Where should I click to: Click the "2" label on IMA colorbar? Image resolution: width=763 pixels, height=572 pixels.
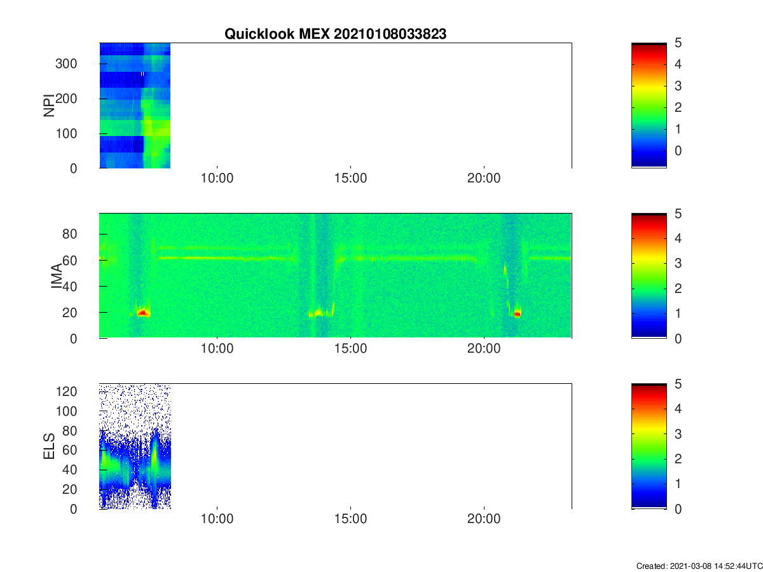click(677, 289)
